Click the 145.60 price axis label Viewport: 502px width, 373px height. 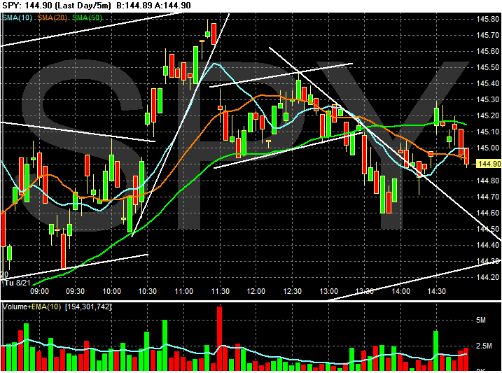[487, 51]
